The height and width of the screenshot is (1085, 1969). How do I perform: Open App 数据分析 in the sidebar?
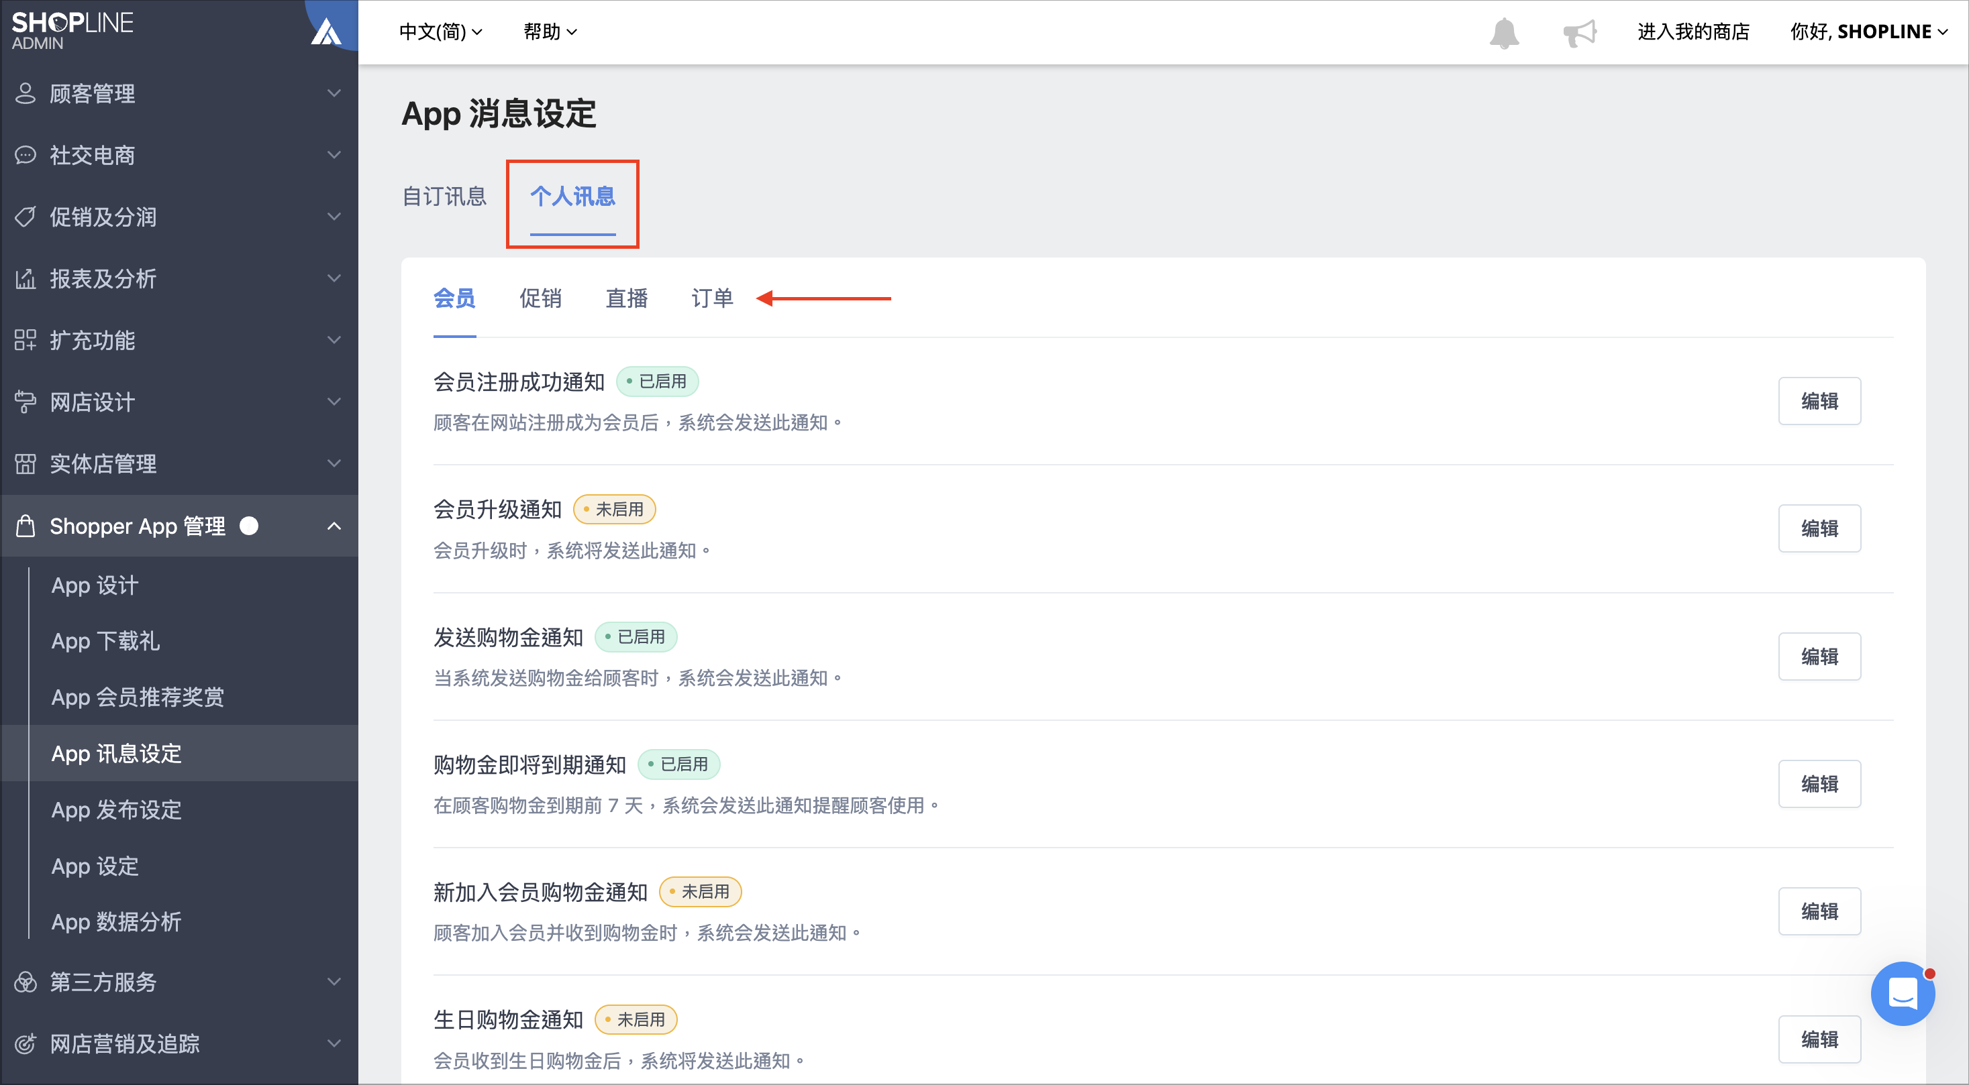[116, 921]
